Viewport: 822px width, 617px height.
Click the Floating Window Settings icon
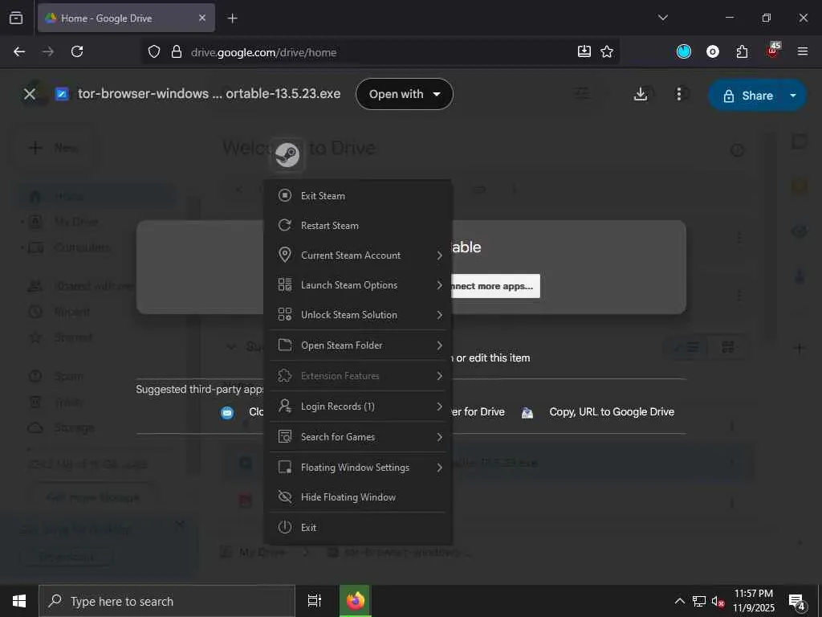coord(285,467)
